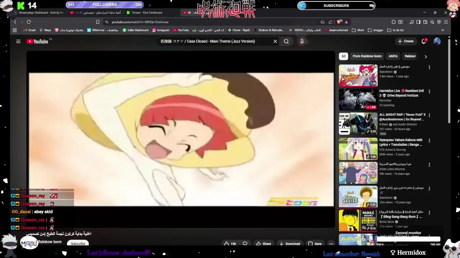
Task: Open Home - Replit bookmark
Action: point(238,30)
